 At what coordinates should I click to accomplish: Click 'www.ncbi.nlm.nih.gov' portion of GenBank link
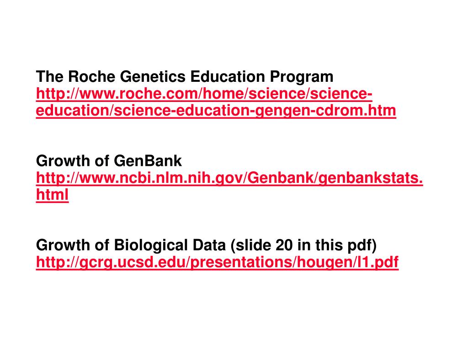point(161,178)
